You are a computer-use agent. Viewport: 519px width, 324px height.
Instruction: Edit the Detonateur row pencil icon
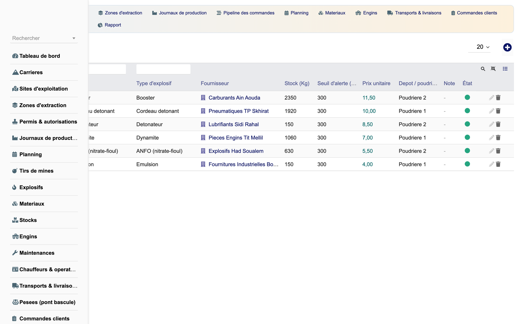tap(492, 124)
